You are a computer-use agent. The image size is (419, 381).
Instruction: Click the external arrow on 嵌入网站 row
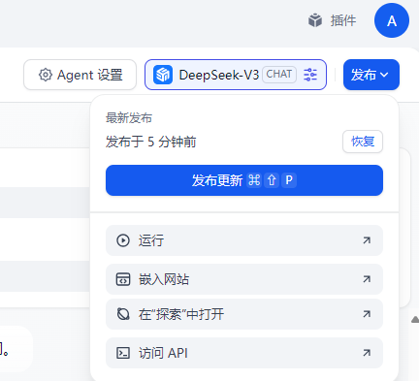tap(367, 279)
